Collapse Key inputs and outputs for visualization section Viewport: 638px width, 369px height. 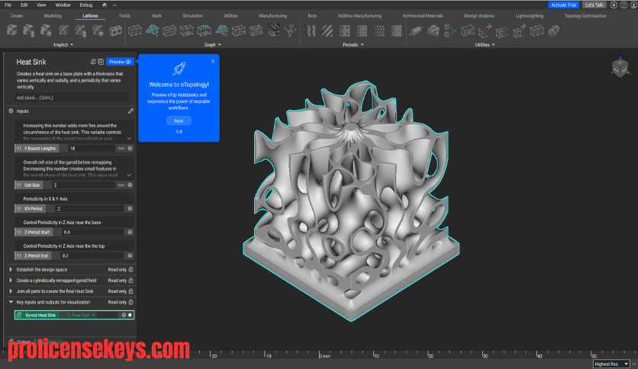(11, 302)
